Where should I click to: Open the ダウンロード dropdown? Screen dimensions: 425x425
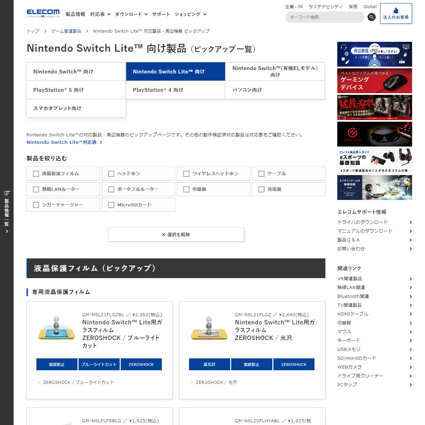(x=131, y=14)
